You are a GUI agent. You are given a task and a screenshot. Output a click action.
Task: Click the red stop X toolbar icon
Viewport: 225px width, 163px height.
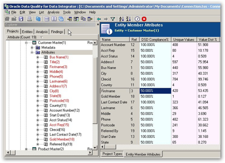144,19
